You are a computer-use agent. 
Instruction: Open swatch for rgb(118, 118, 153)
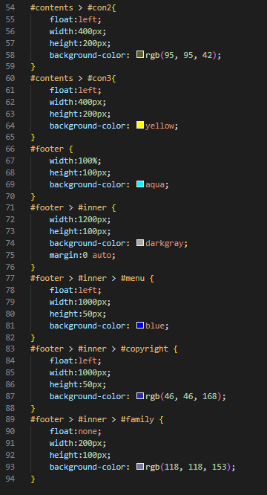click(x=140, y=466)
